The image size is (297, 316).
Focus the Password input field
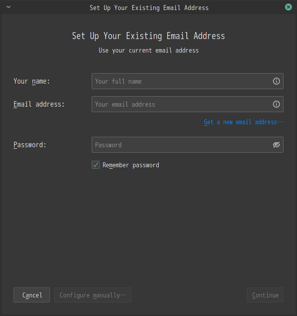(x=187, y=145)
